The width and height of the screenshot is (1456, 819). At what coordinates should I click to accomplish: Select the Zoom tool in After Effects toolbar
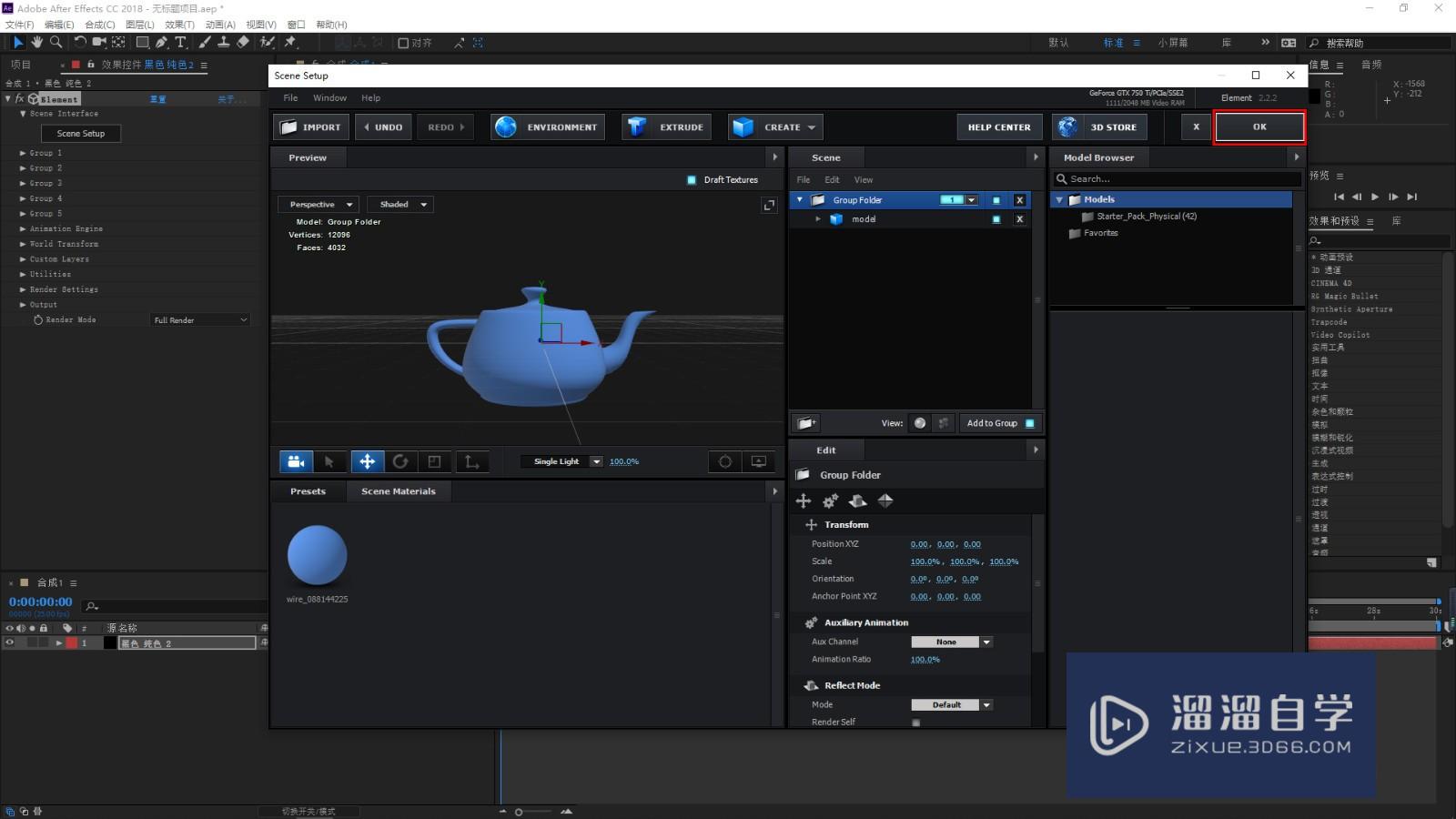pyautogui.click(x=56, y=42)
